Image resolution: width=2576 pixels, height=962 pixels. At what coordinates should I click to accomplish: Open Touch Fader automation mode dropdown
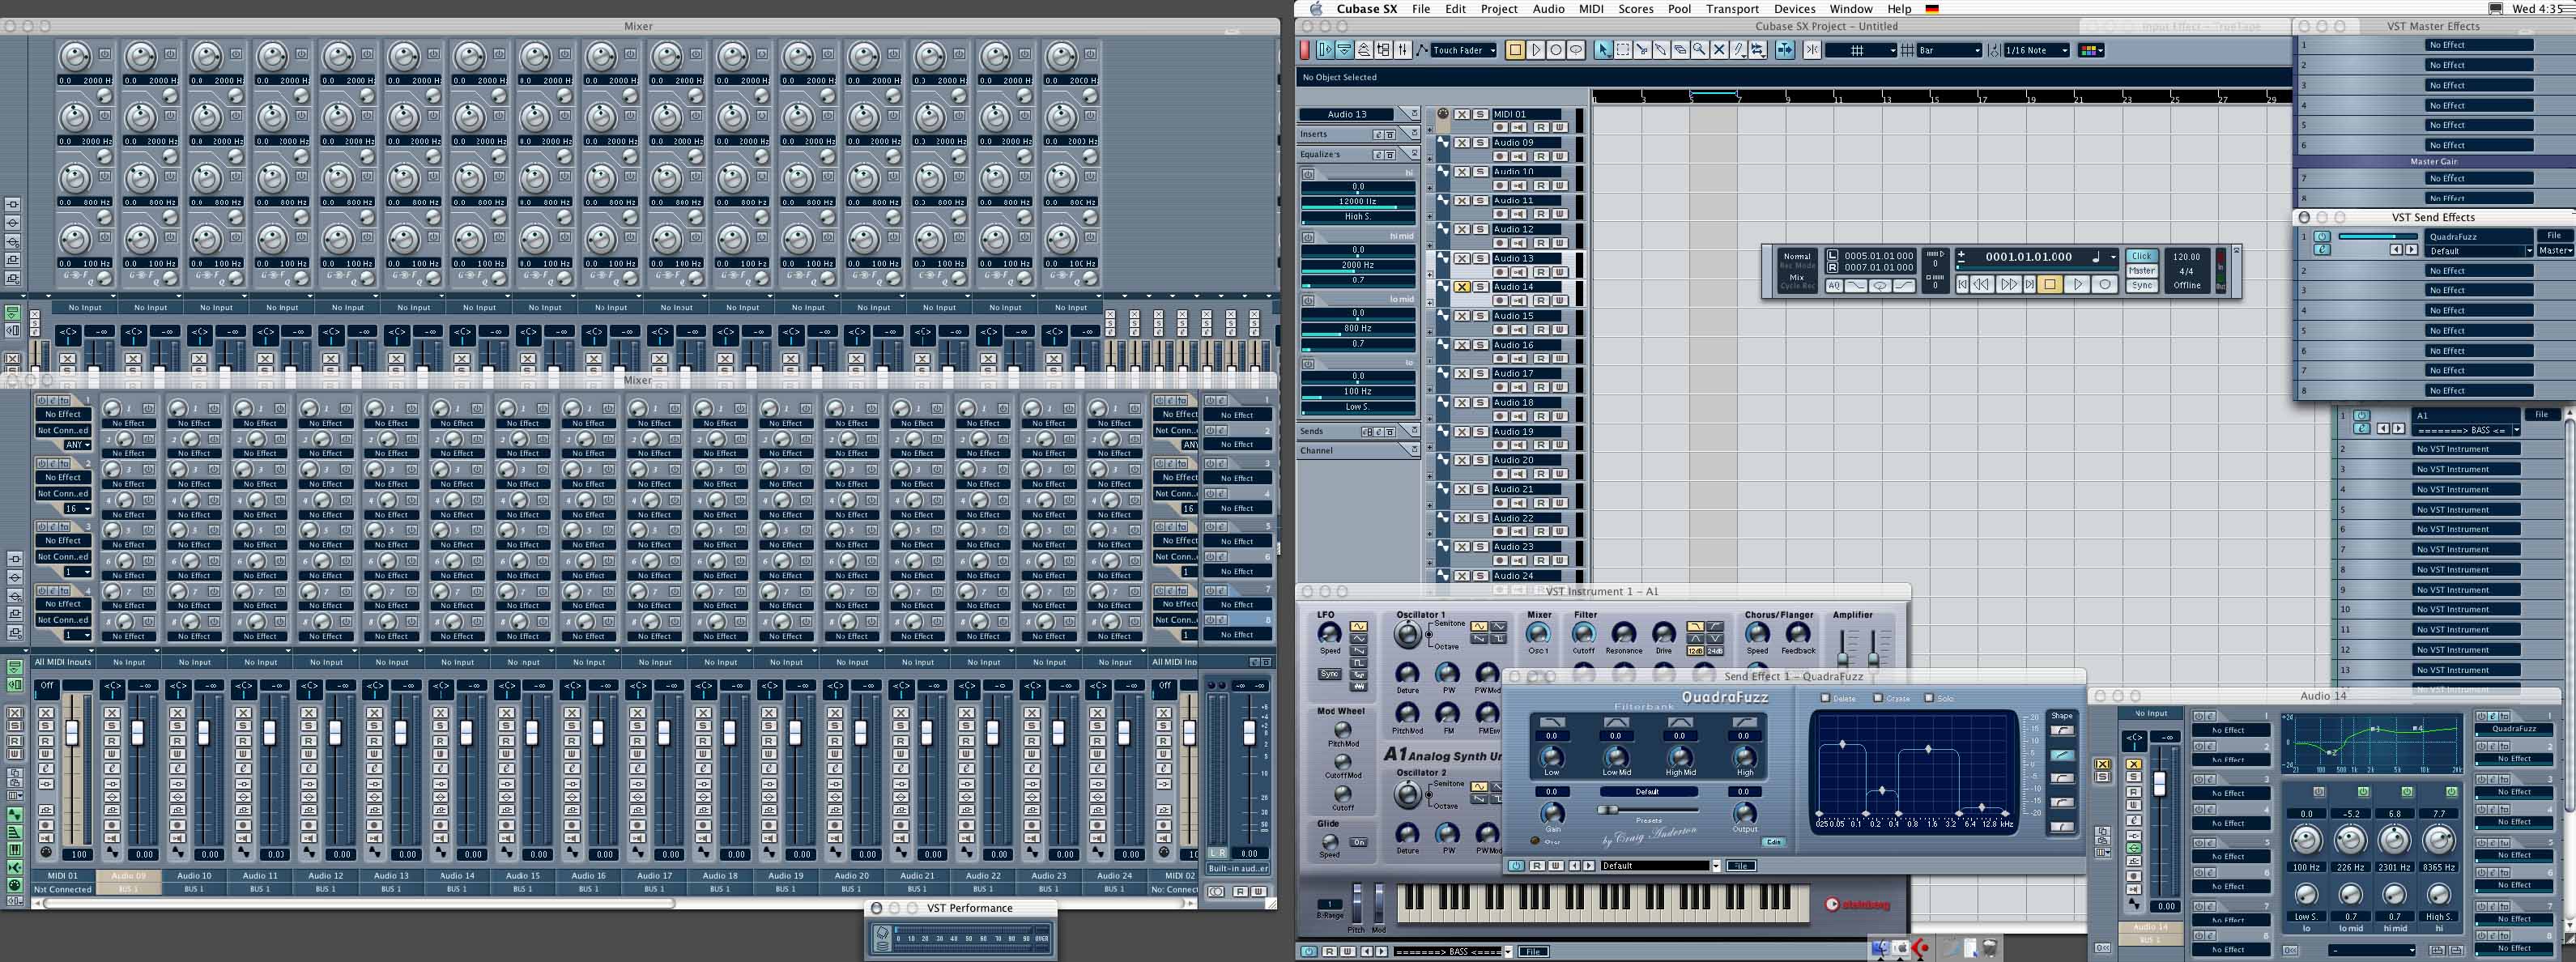pos(1464,50)
